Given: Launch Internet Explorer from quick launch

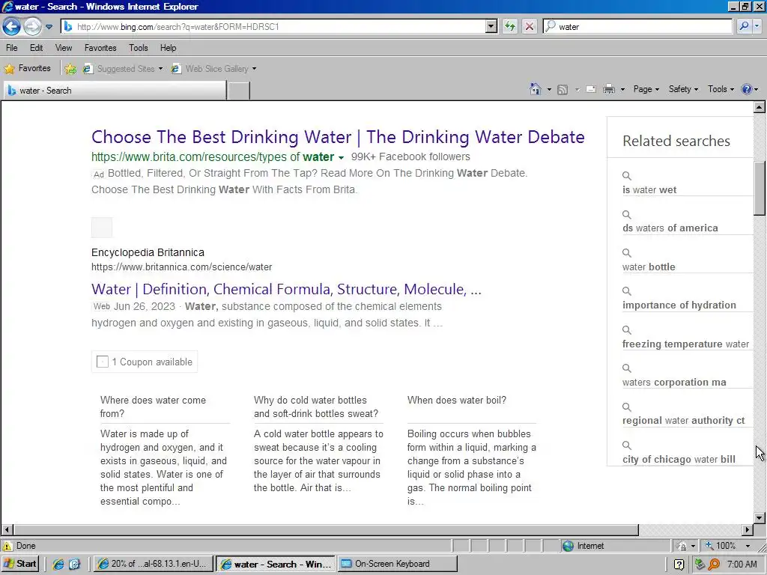Looking at the screenshot, I should (58, 564).
